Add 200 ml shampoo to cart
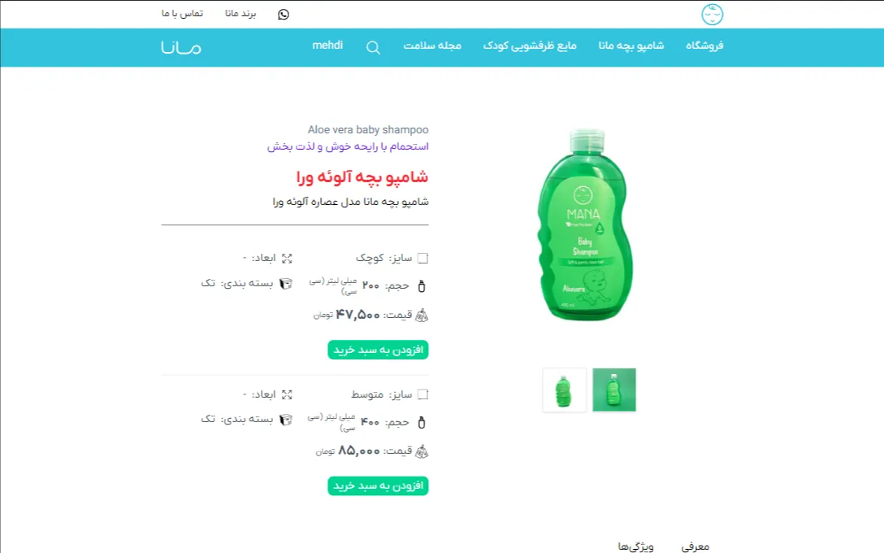This screenshot has height=553, width=884. [378, 350]
